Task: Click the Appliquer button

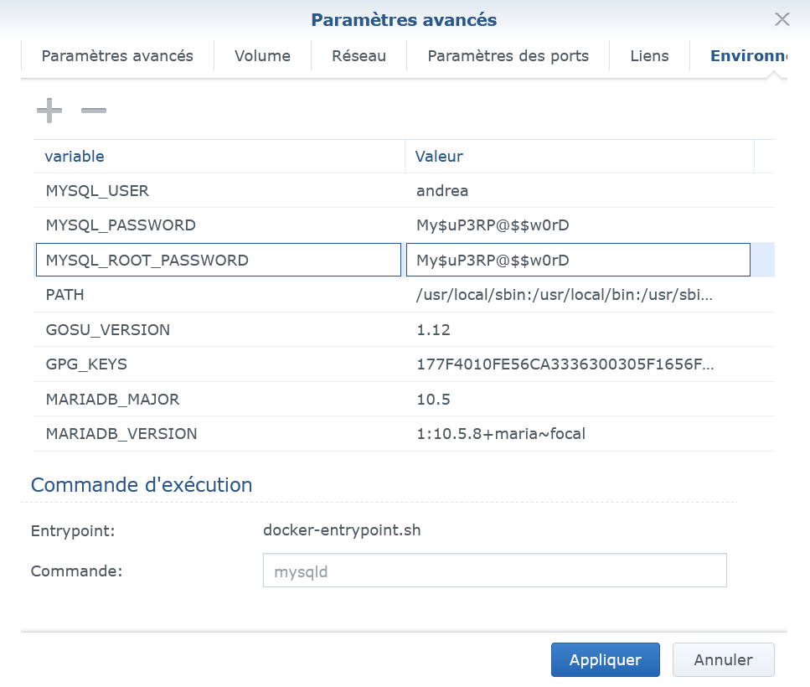Action: [x=605, y=659]
